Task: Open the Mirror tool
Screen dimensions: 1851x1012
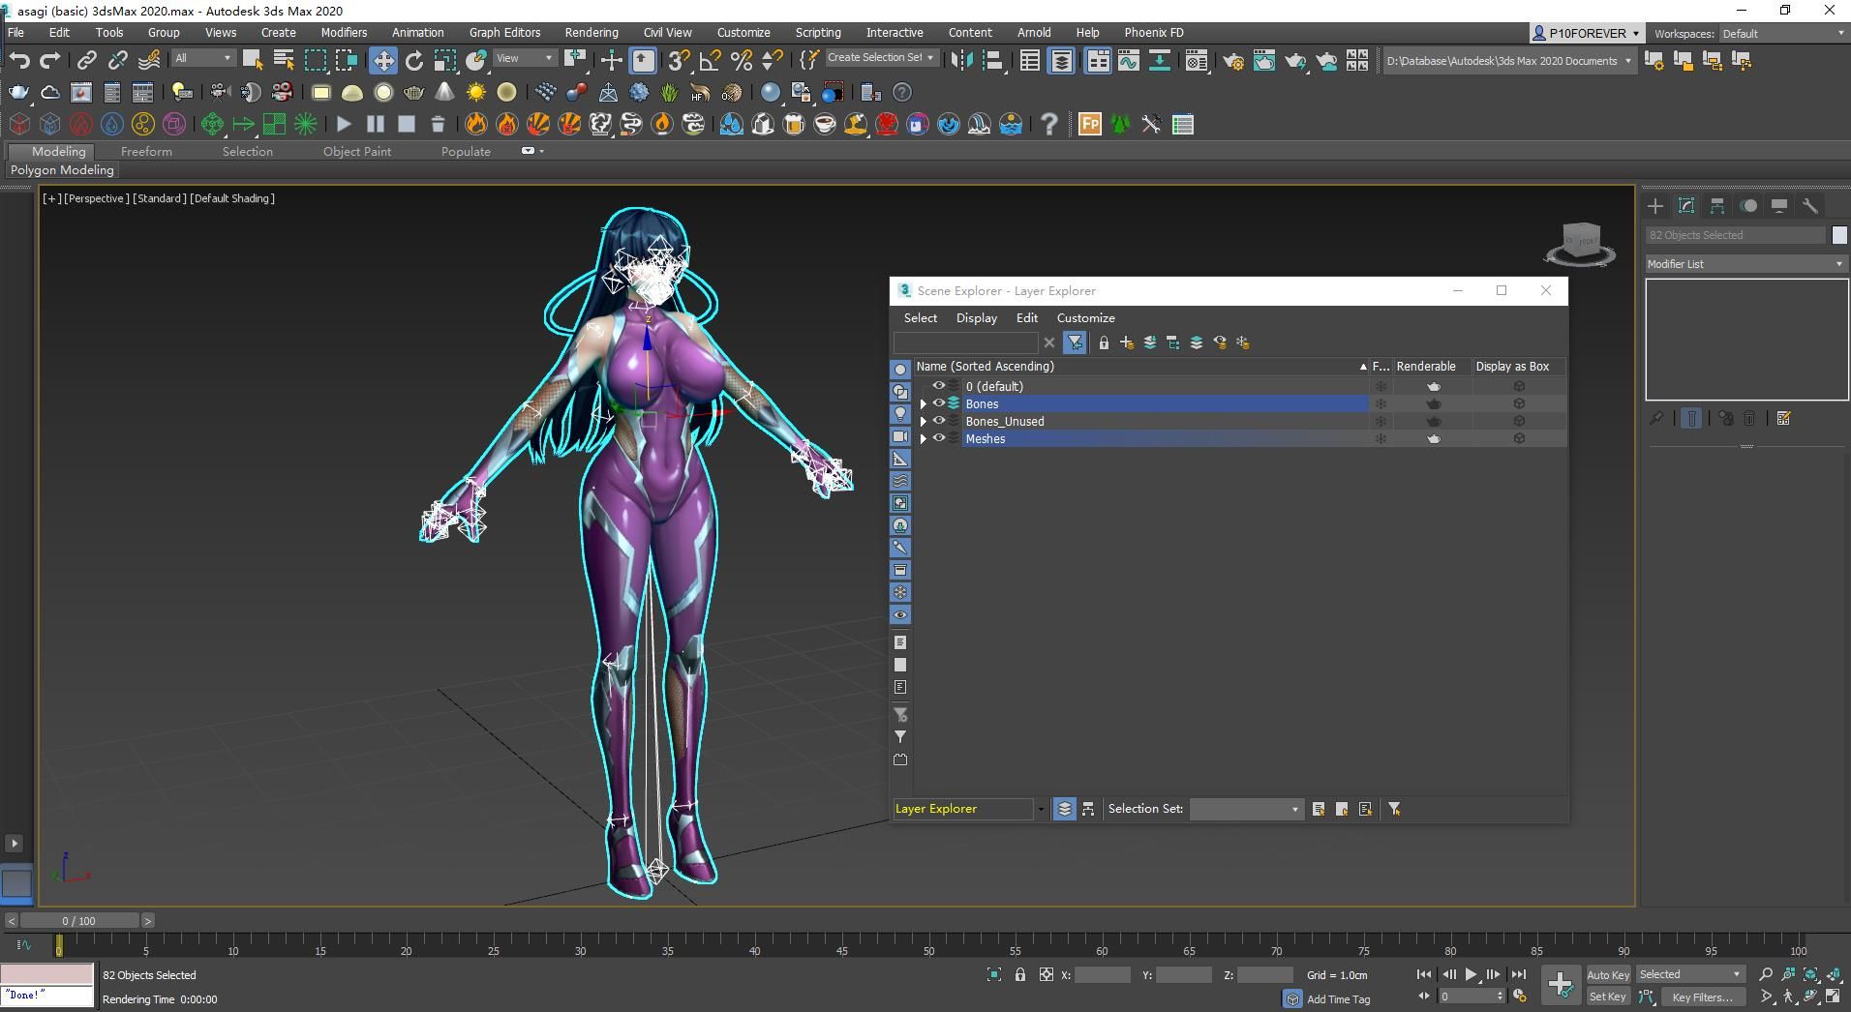Action: tap(961, 60)
